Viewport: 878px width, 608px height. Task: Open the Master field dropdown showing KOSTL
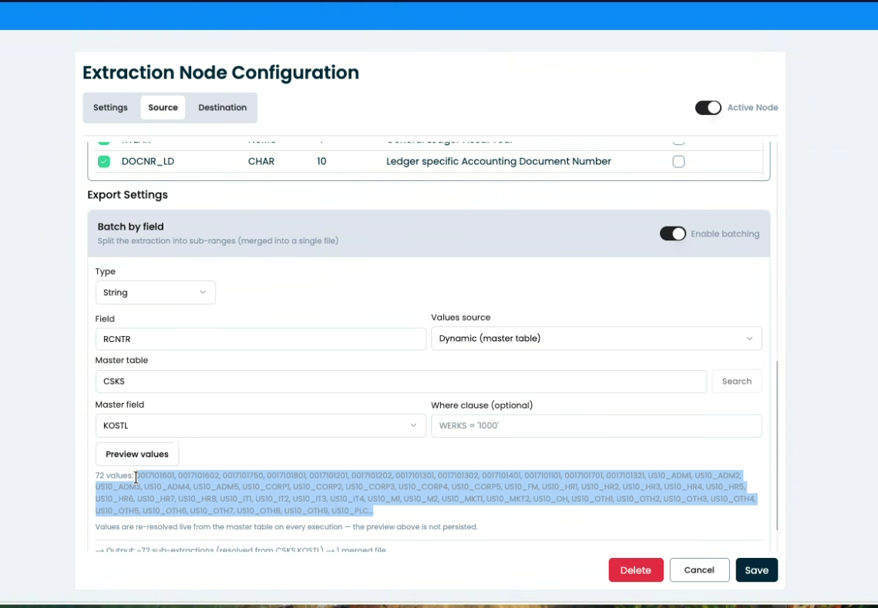(x=261, y=425)
